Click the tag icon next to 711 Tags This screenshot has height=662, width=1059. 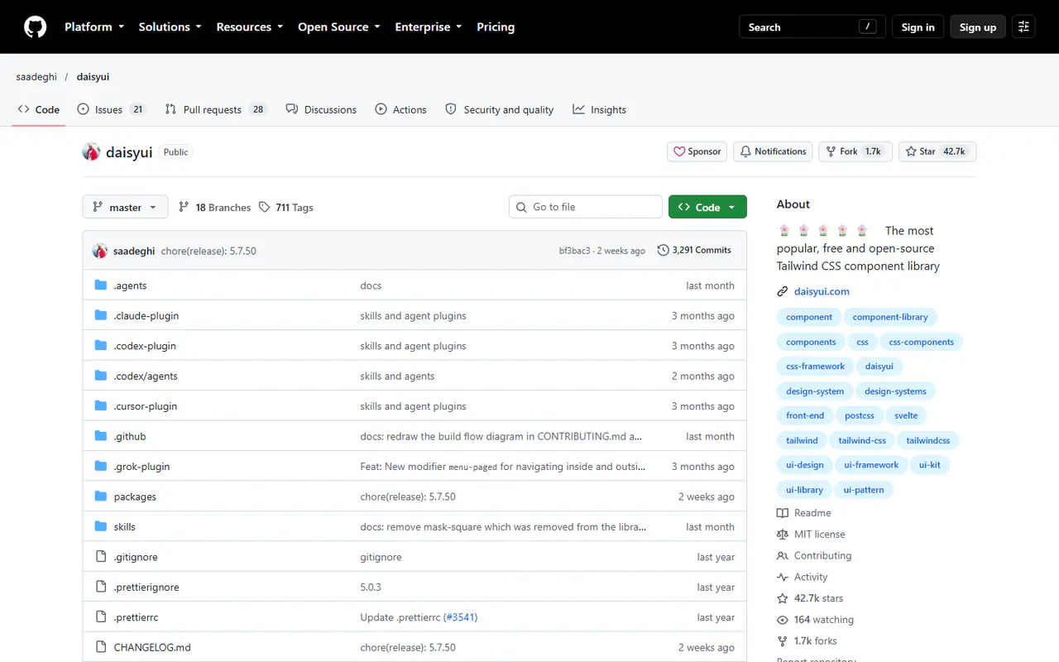[x=264, y=208]
